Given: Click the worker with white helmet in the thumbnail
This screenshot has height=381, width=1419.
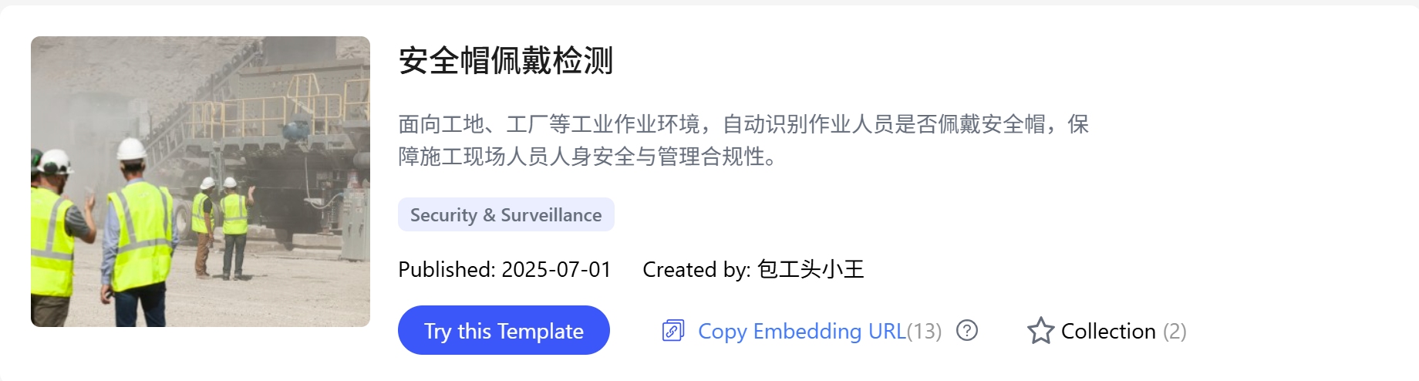Looking at the screenshot, I should click(x=137, y=231).
